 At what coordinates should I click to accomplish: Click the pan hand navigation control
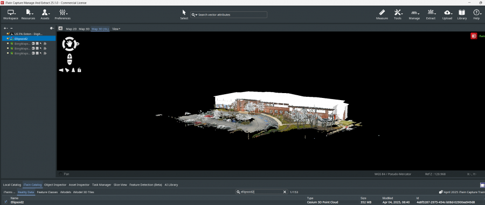[70, 44]
